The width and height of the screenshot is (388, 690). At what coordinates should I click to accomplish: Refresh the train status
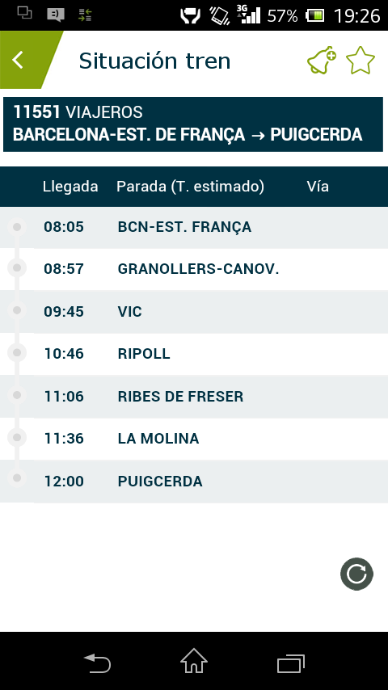point(356,574)
